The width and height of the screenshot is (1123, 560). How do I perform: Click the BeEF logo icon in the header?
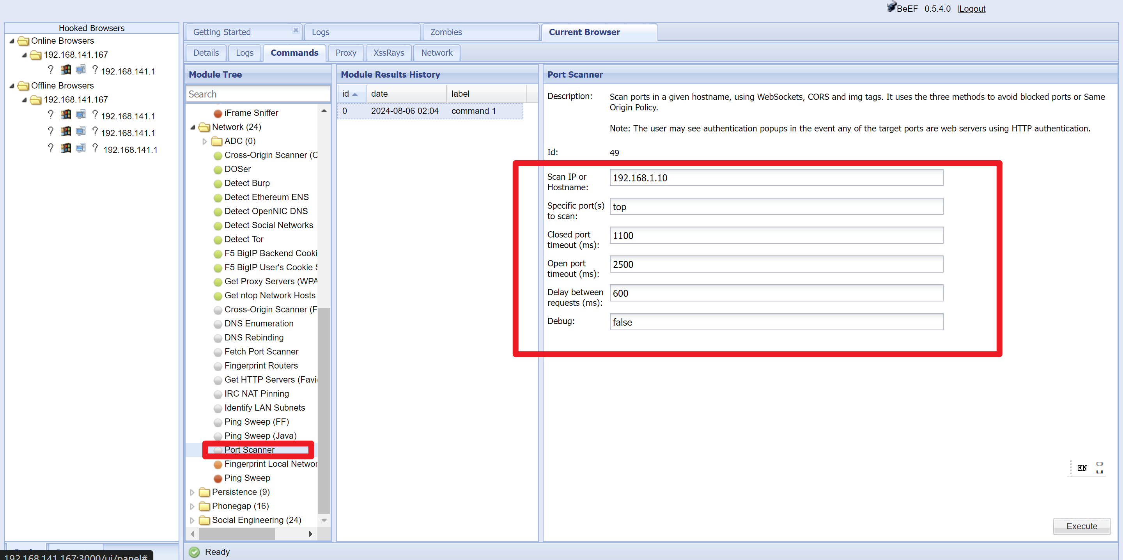pyautogui.click(x=891, y=7)
